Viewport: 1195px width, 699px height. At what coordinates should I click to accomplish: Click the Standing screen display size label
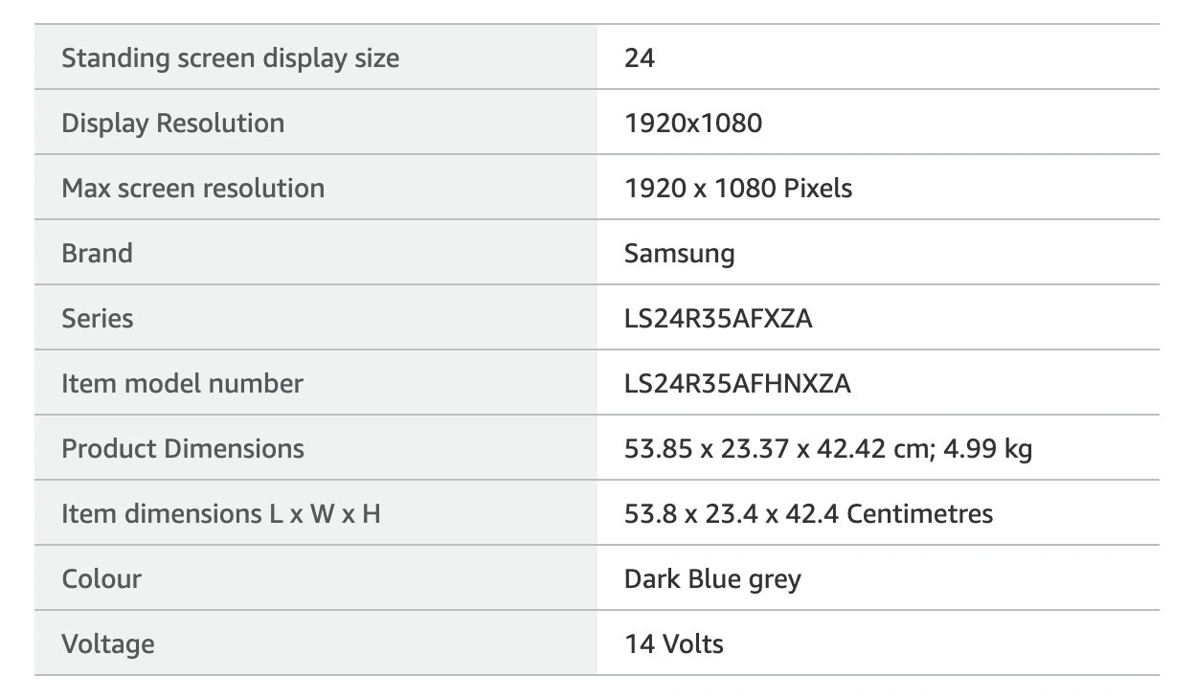(231, 58)
